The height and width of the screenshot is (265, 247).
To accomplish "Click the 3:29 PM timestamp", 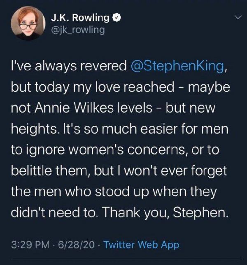I will pyautogui.click(x=30, y=245).
